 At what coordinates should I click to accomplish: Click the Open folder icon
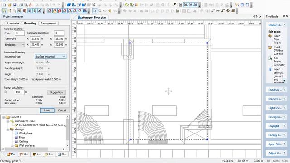[x=10, y=5]
